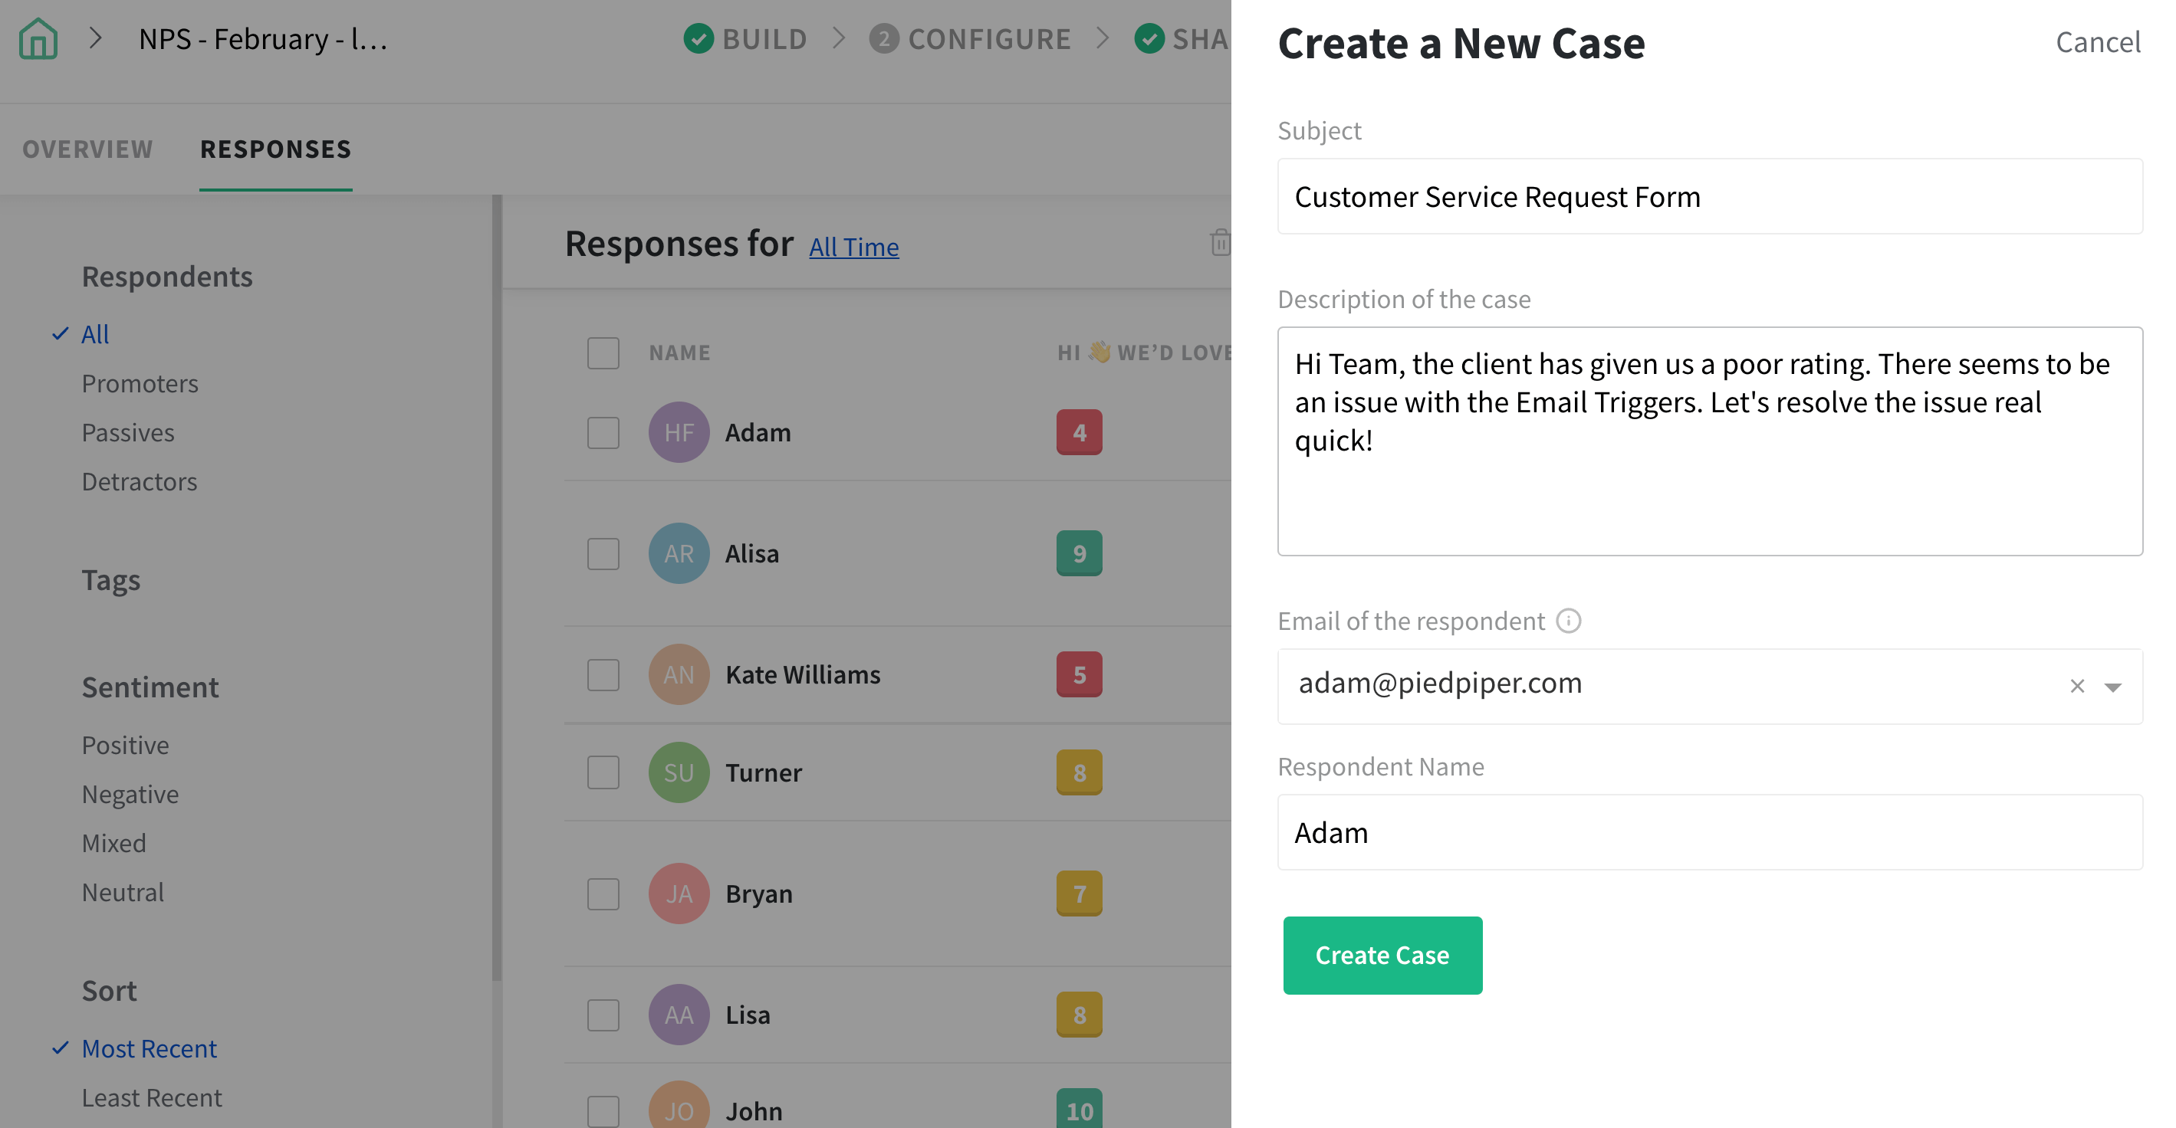This screenshot has width=2176, height=1128.
Task: Switch to the OVERVIEW tab
Action: [x=87, y=147]
